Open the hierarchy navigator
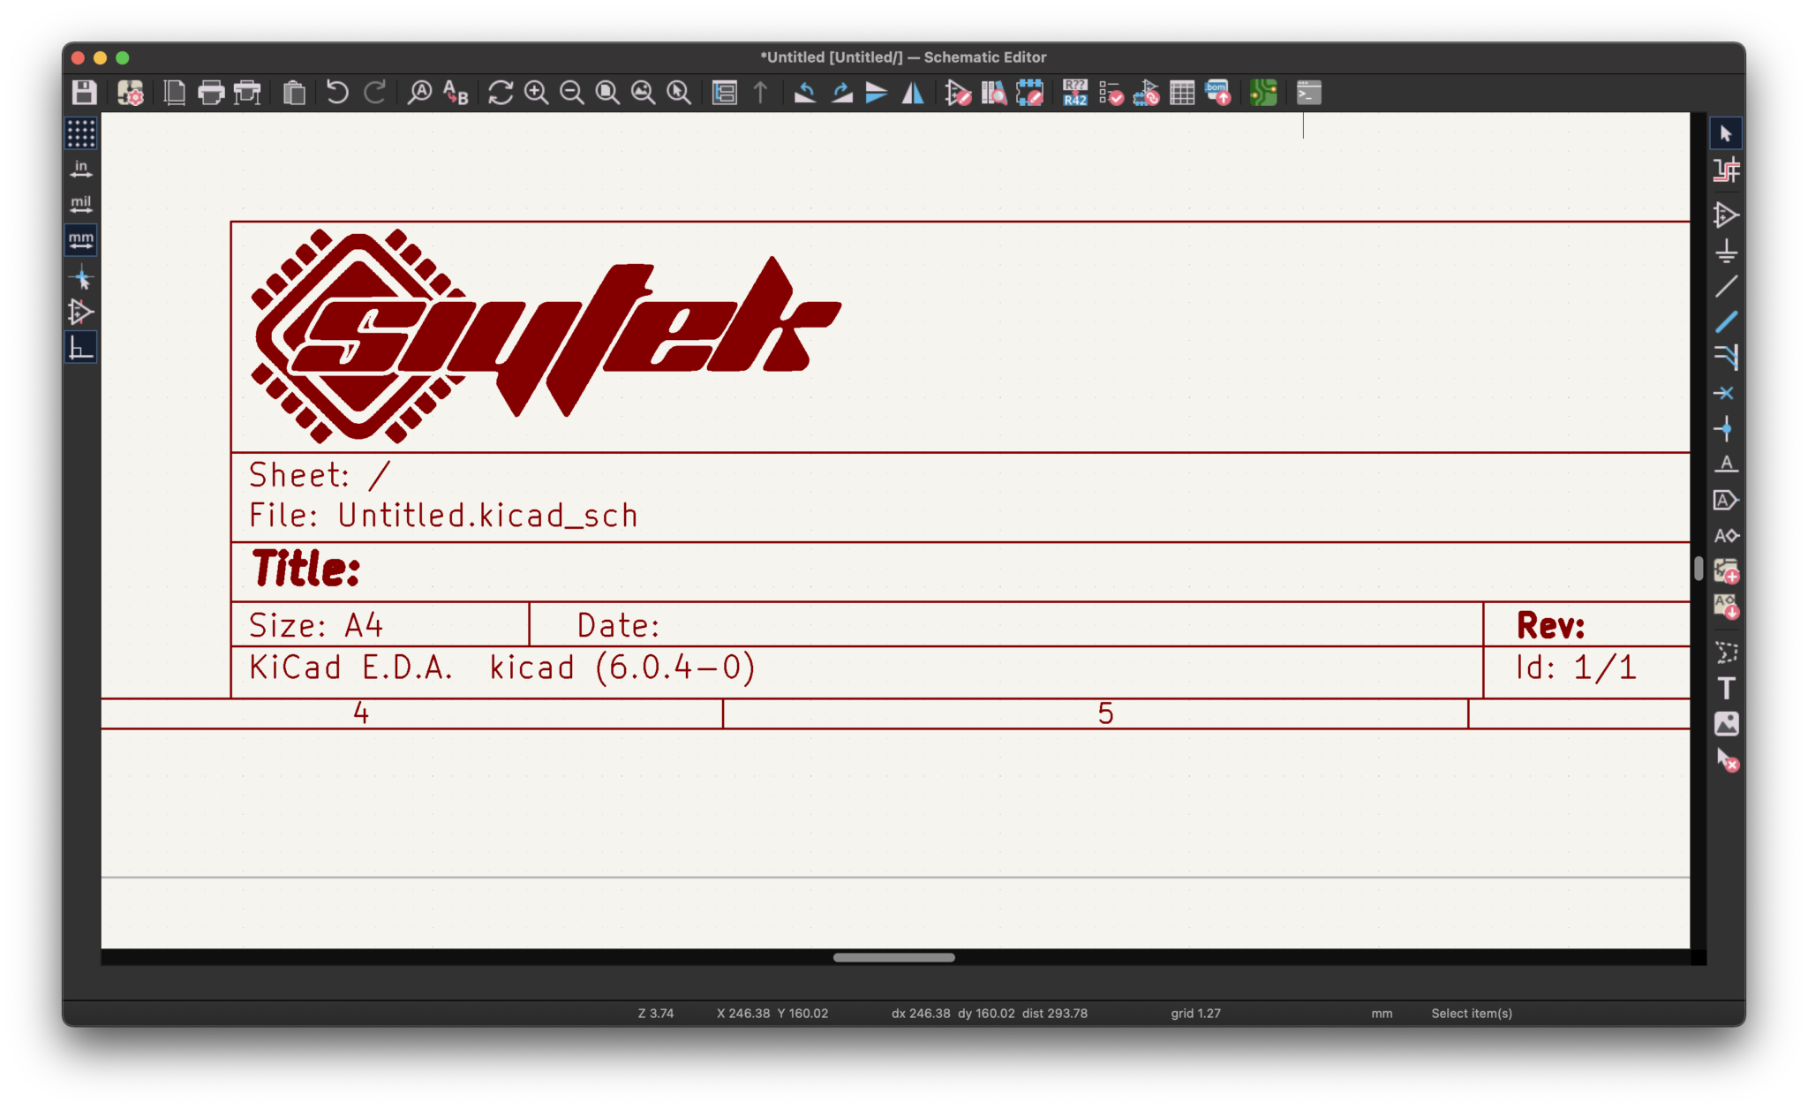1808x1109 pixels. 724,92
